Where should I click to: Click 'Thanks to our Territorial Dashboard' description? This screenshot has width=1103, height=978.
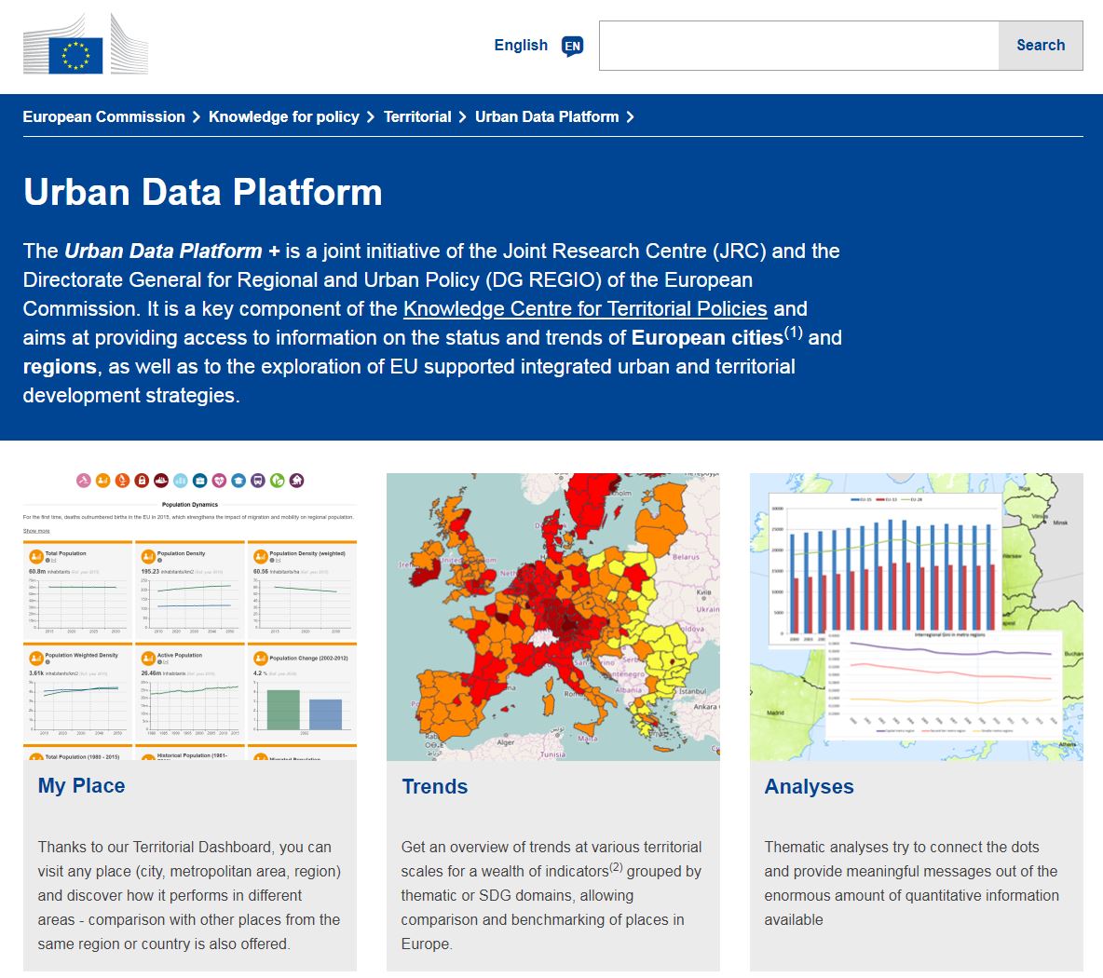point(189,895)
